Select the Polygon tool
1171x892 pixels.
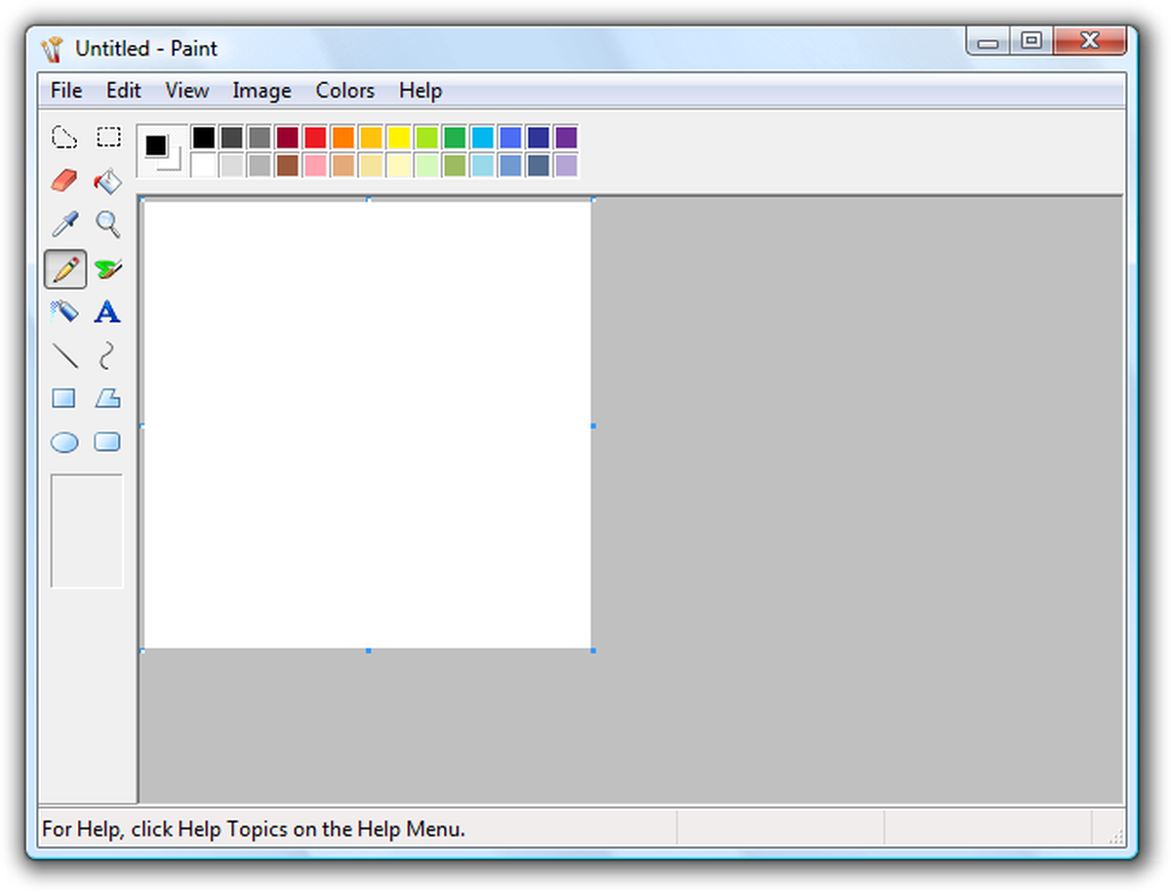pyautogui.click(x=107, y=398)
